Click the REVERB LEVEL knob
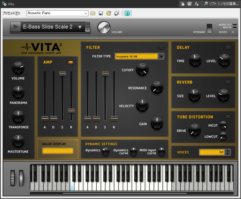The height and width of the screenshot is (199, 241). [x=224, y=95]
